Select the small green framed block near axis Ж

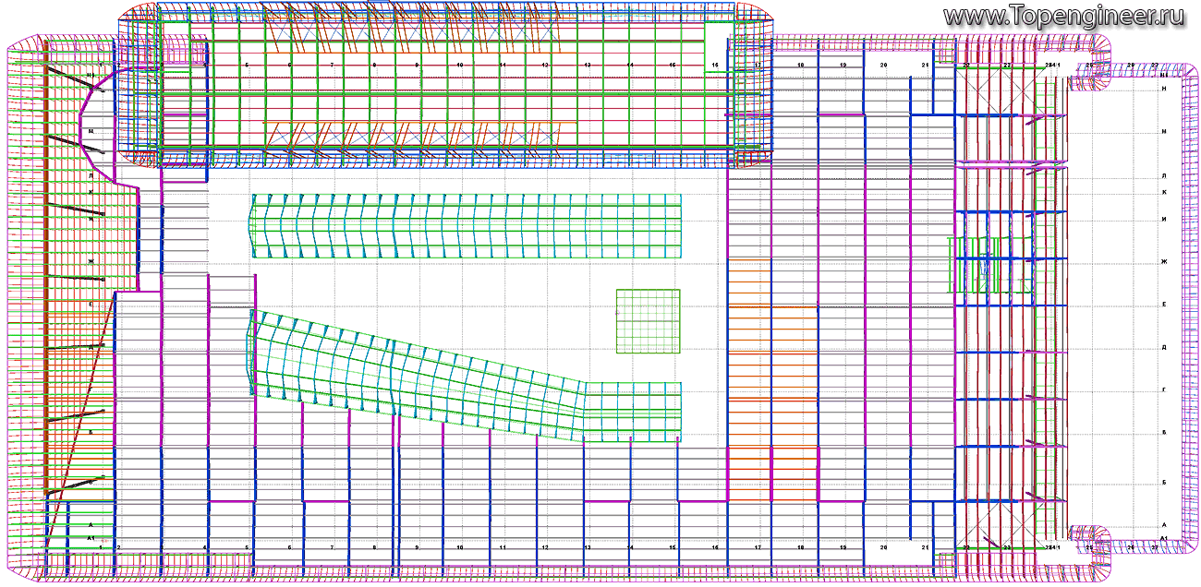coord(990,264)
